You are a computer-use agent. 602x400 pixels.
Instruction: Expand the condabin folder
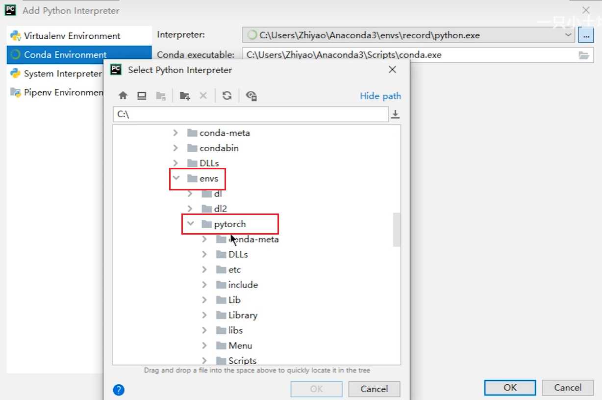pos(176,148)
